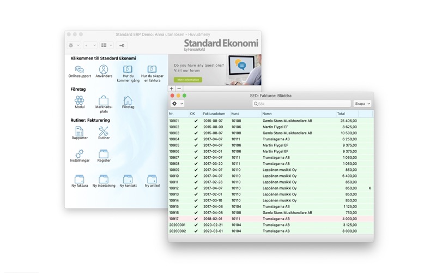Click OK checkmark on invoice 10905
Image resolution: width=436 pixels, height=273 pixels.
(x=196, y=145)
